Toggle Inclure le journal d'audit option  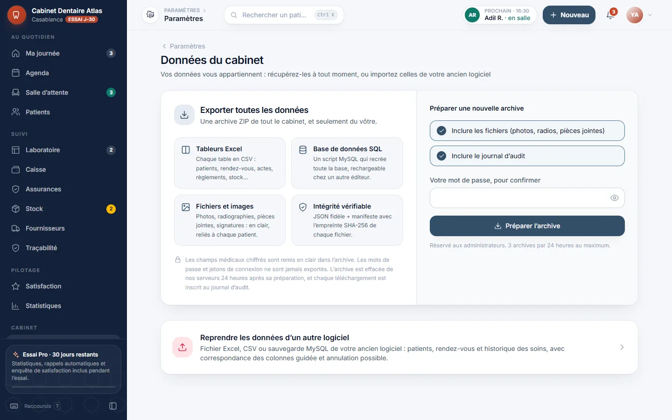pyautogui.click(x=527, y=156)
